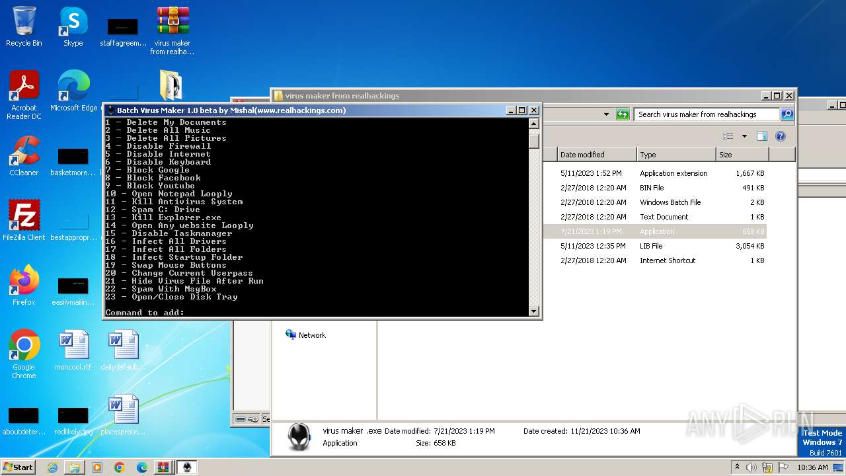Click refresh button in Explorer address bar
Viewport: 846px width, 476px height.
click(623, 114)
